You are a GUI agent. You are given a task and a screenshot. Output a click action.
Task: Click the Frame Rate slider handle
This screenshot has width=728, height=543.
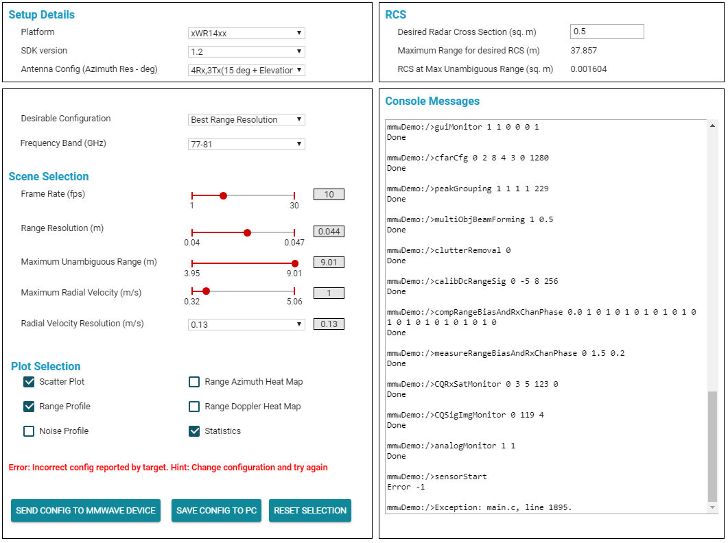[x=223, y=196]
